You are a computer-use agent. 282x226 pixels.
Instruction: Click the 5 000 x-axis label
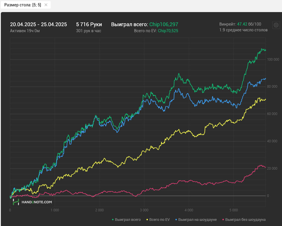tap(234, 210)
